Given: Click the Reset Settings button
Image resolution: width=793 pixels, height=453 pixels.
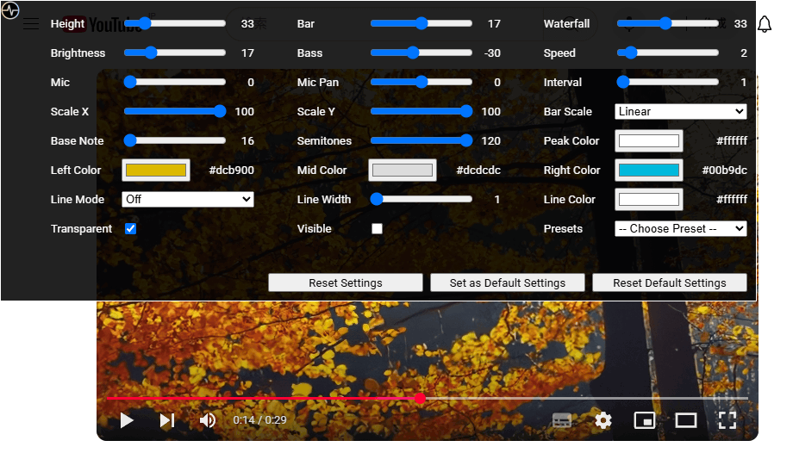Looking at the screenshot, I should point(346,282).
